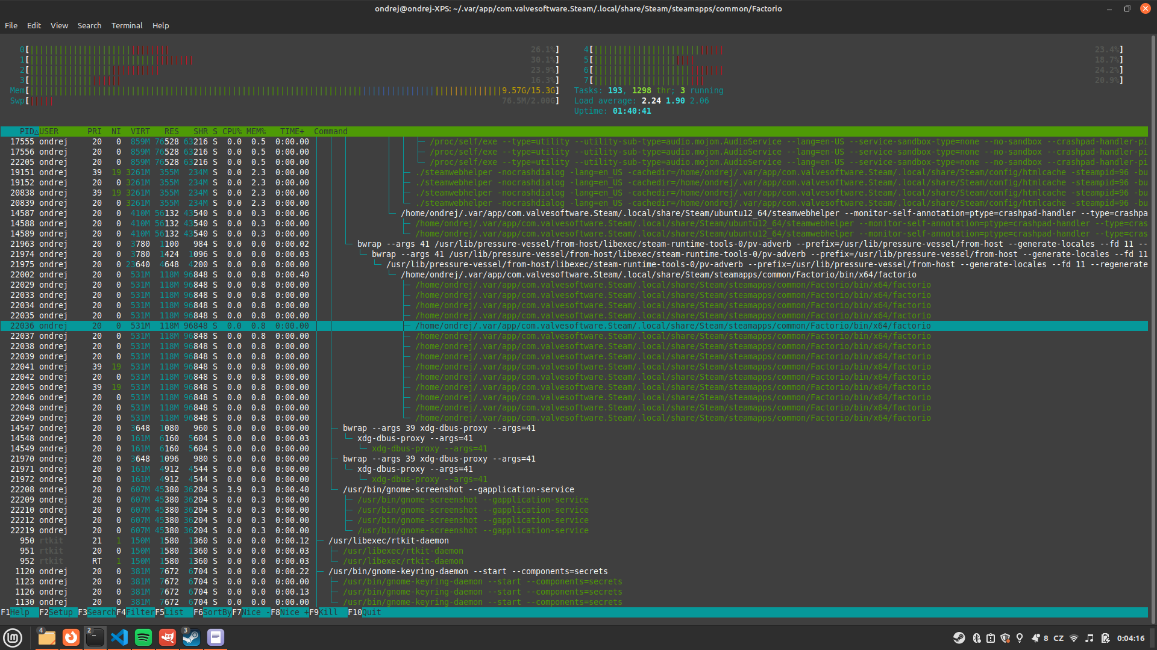Open the File menu
Screen dimensions: 1157x650
[x=11, y=25]
